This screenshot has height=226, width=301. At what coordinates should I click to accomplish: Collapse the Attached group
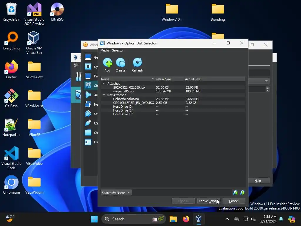[104, 84]
